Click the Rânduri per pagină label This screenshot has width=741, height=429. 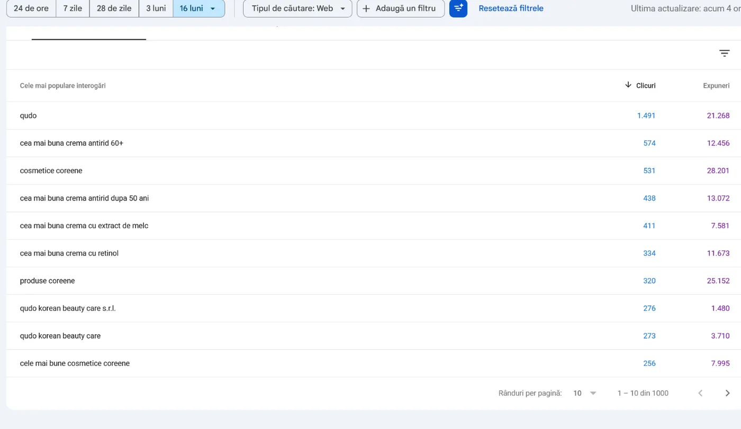click(530, 393)
